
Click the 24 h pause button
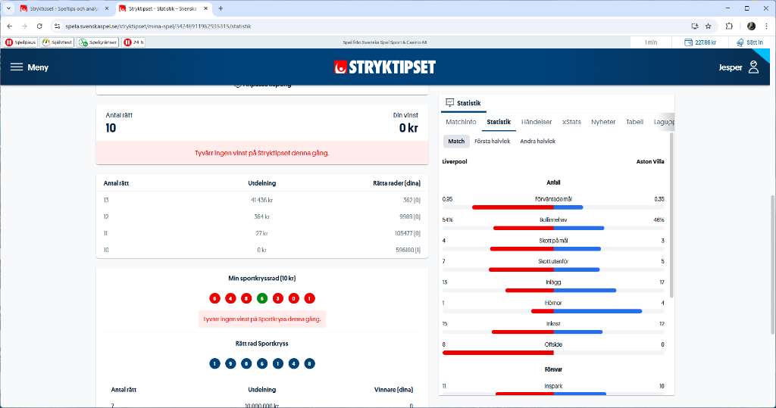133,42
